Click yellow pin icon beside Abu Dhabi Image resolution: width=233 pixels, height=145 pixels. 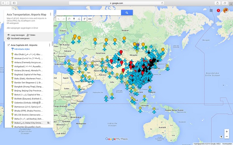[x=12, y=54]
